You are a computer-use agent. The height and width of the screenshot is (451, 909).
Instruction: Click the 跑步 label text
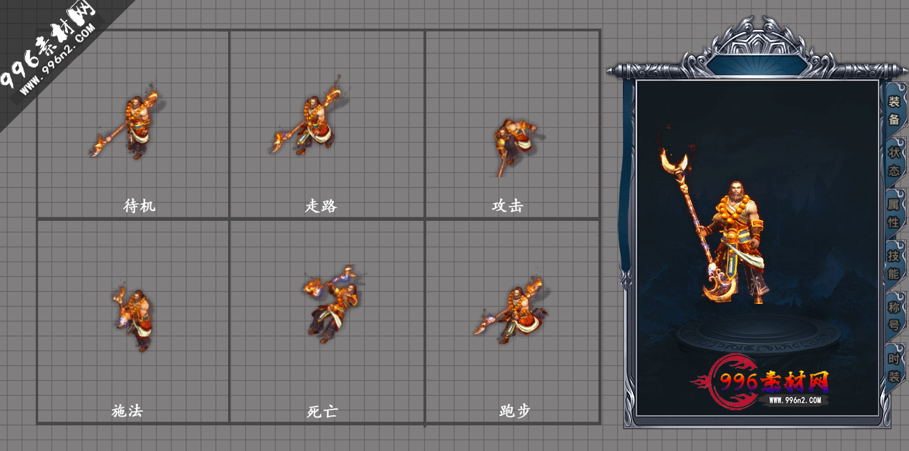(515, 411)
